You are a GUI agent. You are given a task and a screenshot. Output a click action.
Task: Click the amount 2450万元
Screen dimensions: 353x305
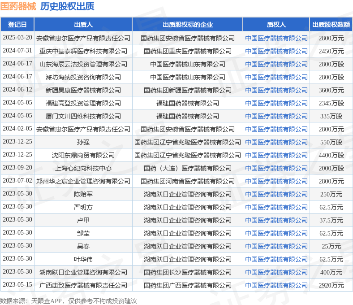coord(331,51)
